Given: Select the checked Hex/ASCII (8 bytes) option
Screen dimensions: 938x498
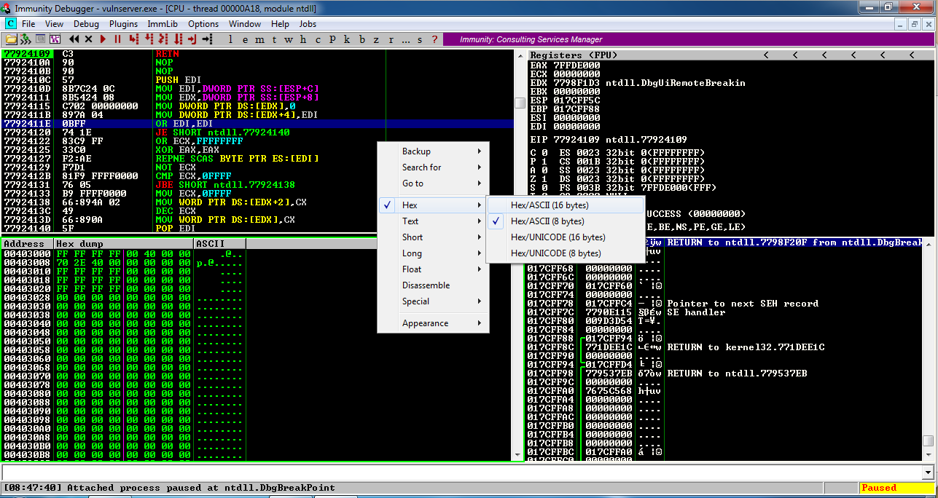Looking at the screenshot, I should pyautogui.click(x=547, y=221).
